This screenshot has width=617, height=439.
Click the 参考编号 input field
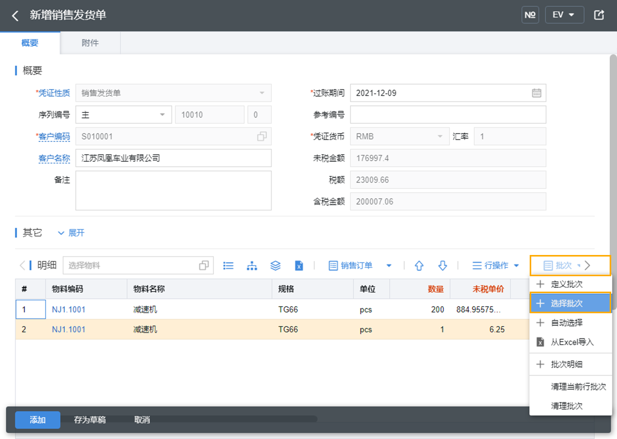[x=448, y=115]
